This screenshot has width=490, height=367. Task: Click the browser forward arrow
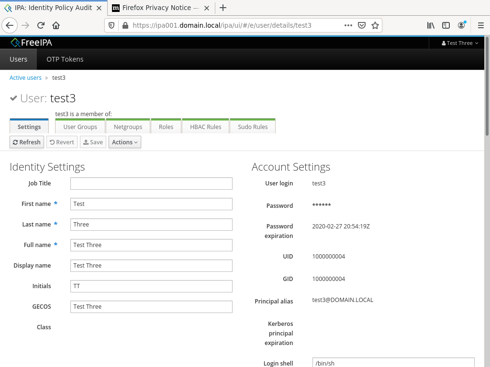pyautogui.click(x=25, y=25)
